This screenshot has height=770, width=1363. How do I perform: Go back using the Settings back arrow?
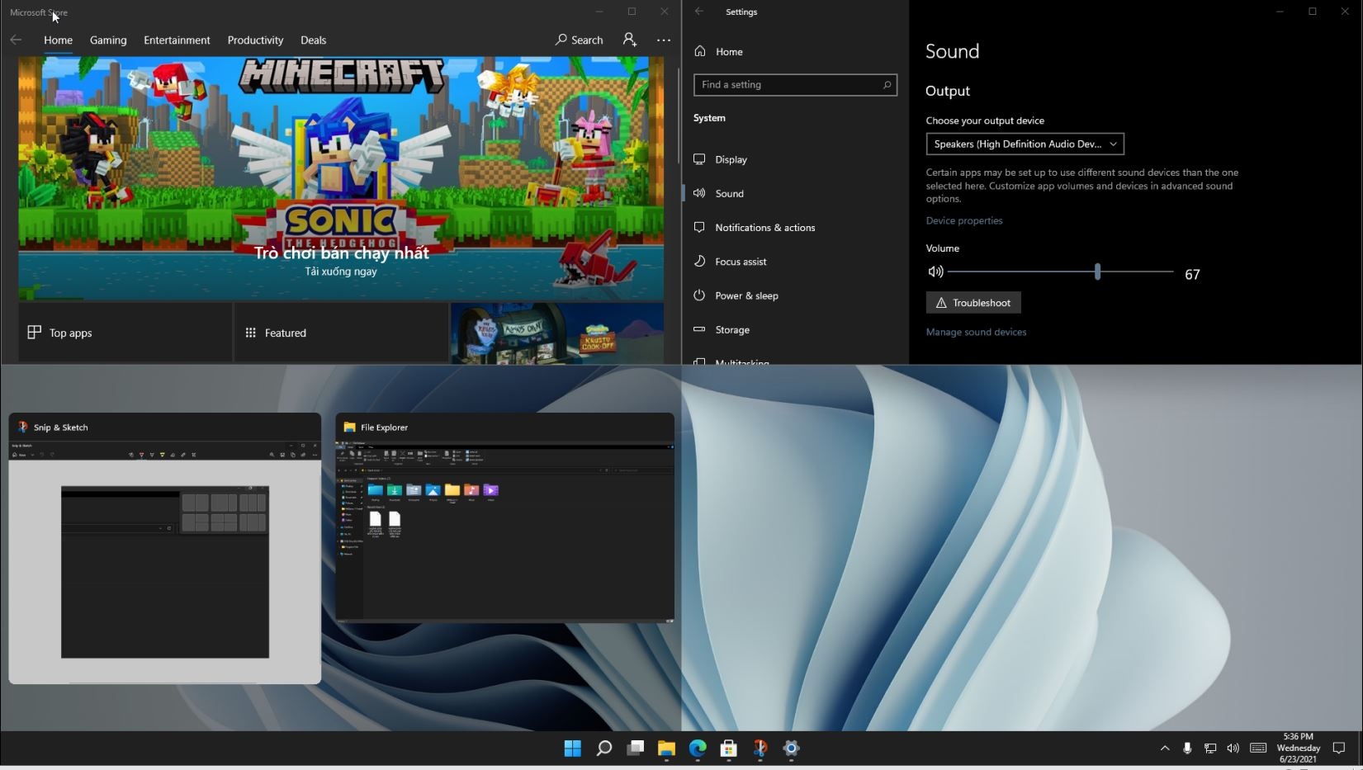[x=699, y=12]
